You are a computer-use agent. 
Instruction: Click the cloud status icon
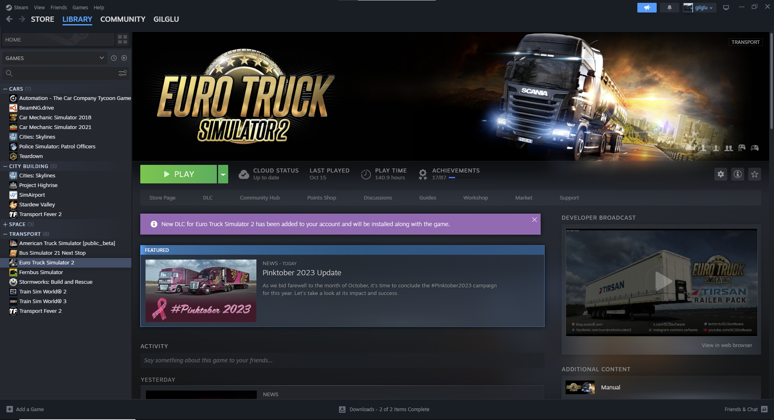[x=244, y=174]
